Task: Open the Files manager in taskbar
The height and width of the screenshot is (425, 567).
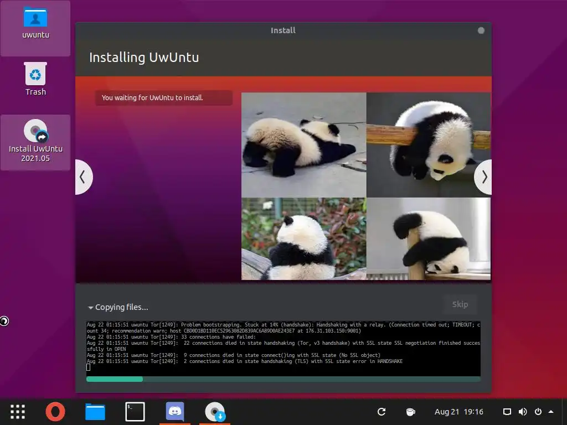Action: tap(95, 412)
